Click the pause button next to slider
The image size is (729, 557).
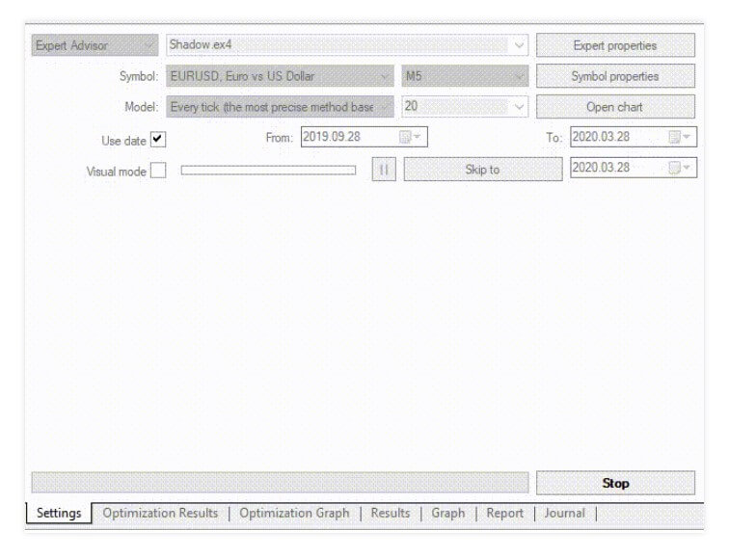[x=384, y=170]
